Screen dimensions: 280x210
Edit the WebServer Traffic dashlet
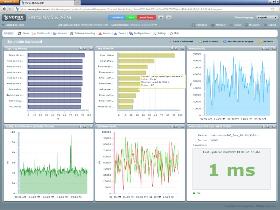176,126
